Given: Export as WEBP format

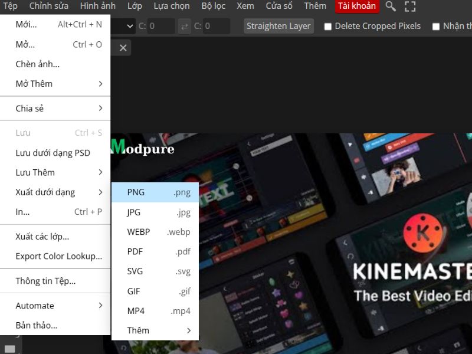Looking at the screenshot, I should point(155,232).
